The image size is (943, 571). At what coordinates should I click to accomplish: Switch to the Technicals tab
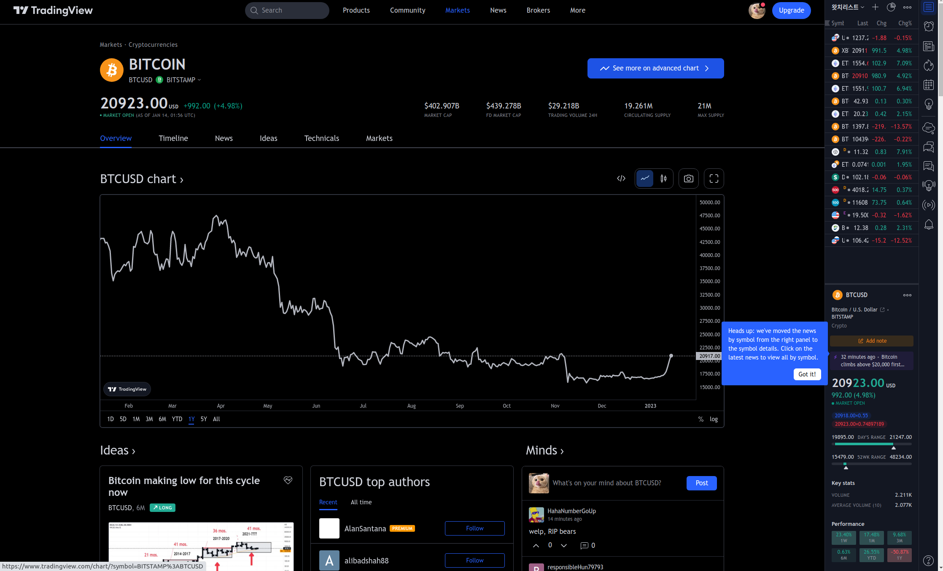pyautogui.click(x=321, y=138)
